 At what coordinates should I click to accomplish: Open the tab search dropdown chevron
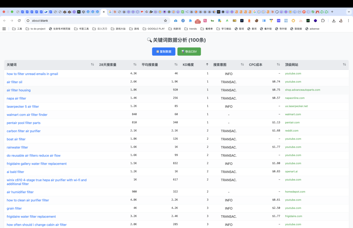tap(349, 12)
